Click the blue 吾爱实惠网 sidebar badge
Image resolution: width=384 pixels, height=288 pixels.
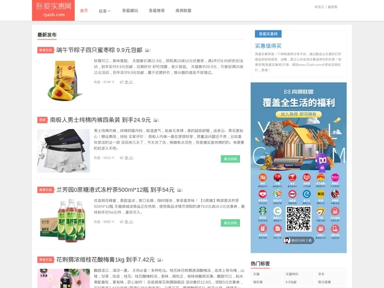coord(268,34)
